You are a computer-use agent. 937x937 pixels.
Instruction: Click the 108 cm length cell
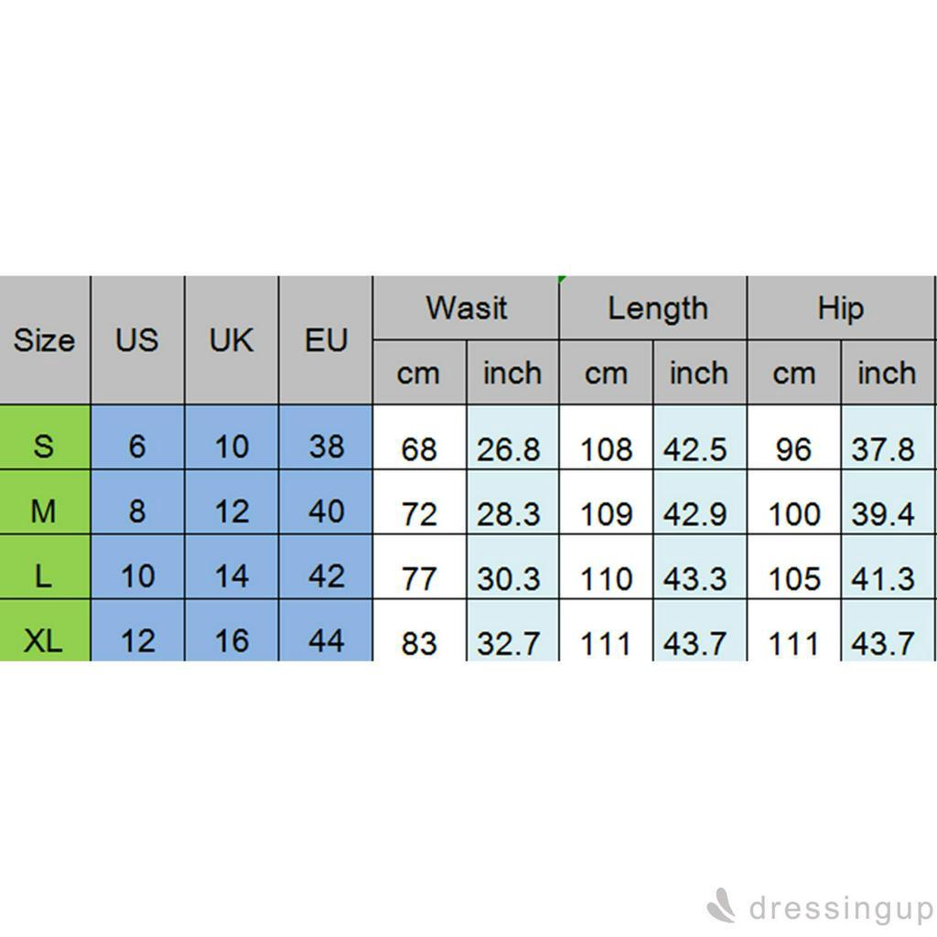coord(606,448)
